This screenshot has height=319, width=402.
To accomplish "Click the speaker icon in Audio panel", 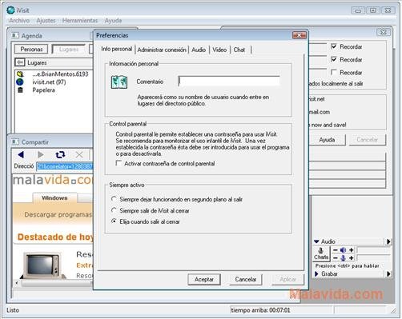I will coord(344,250).
